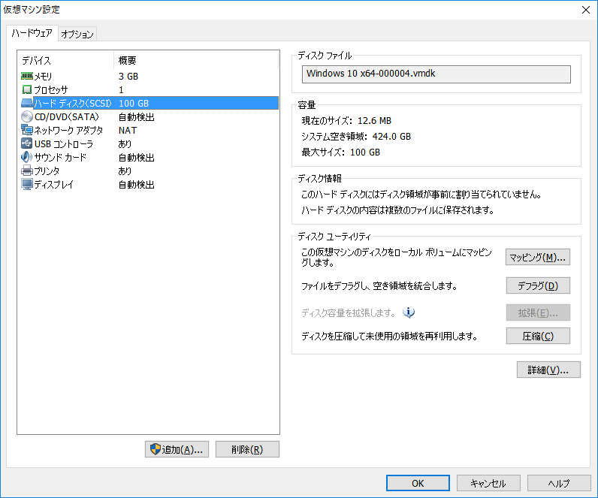The height and width of the screenshot is (498, 598).
Task: Click the memory (メモリ) device icon
Action: 27,76
